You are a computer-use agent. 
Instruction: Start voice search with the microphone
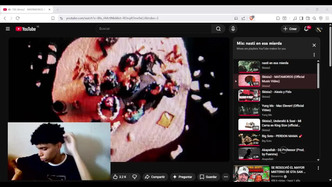[x=233, y=29]
